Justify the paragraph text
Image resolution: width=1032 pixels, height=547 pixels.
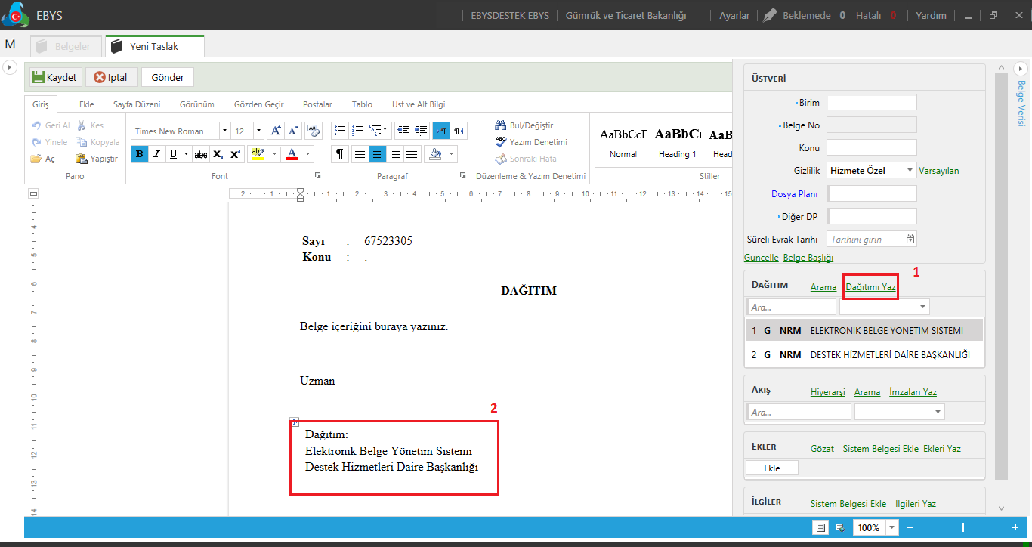click(412, 154)
